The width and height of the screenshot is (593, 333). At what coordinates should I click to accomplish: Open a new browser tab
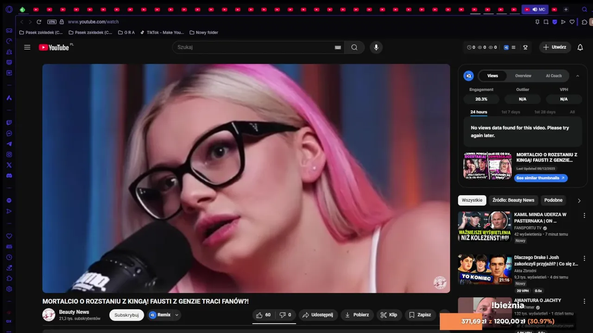566,9
